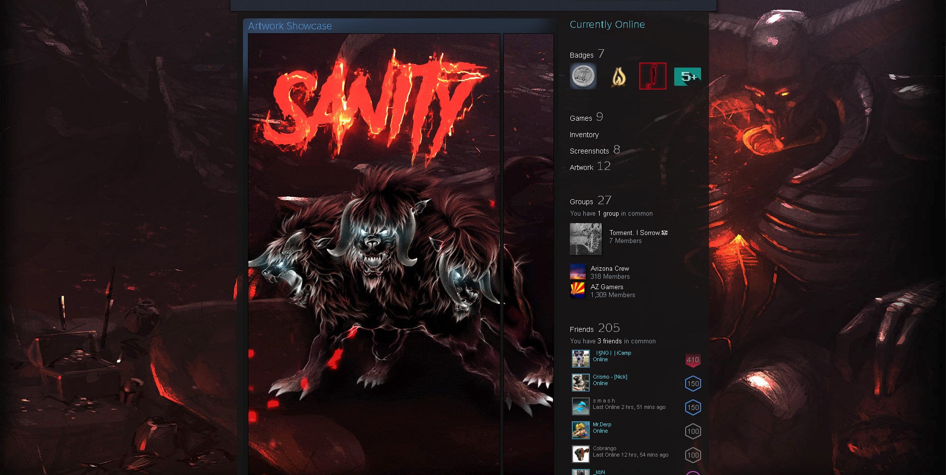Viewport: 946px width, 475px height.
Task: Click the Currently Online status text
Action: point(607,24)
